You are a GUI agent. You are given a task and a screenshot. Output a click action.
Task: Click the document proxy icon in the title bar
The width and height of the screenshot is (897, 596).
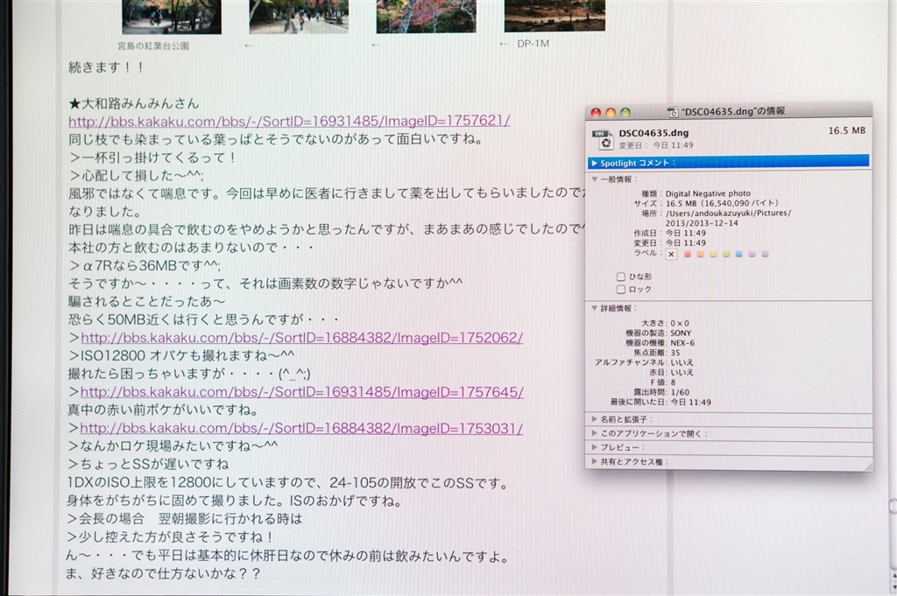[673, 112]
